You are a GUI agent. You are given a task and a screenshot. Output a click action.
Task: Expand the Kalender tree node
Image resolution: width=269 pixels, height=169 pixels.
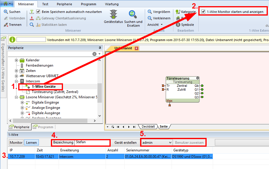coord(16,60)
